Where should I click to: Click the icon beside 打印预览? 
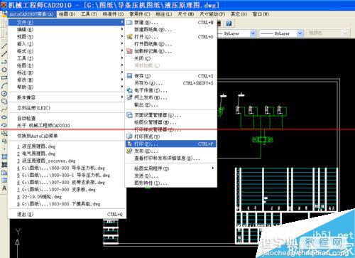coord(129,136)
